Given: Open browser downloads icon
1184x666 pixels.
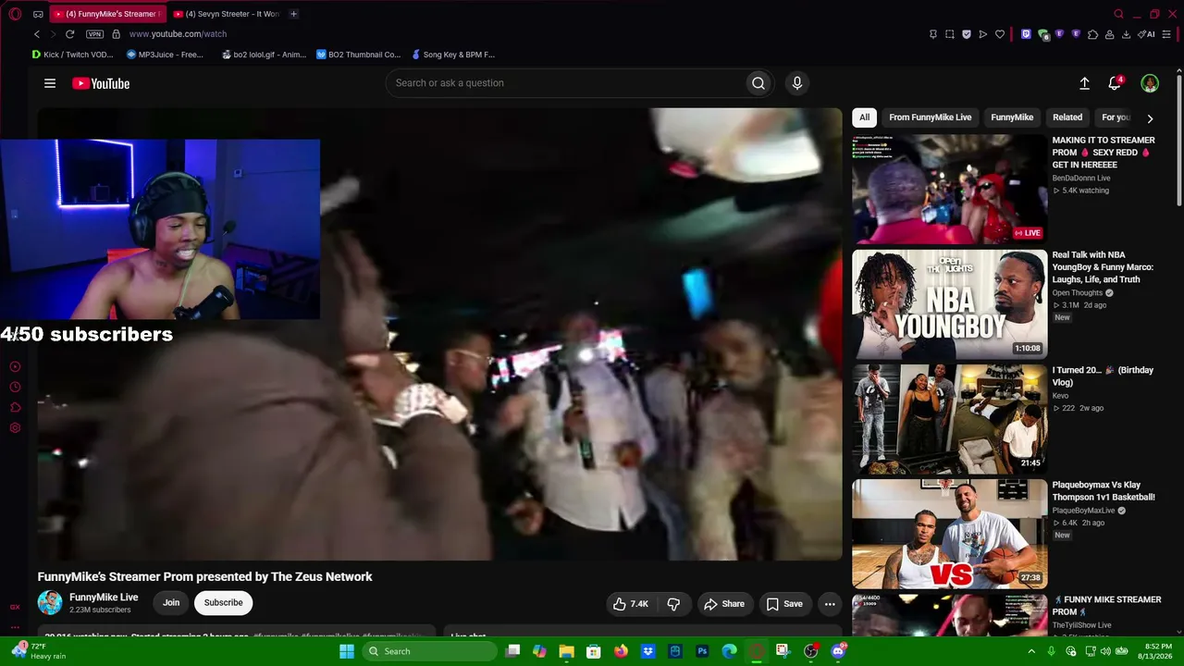Looking at the screenshot, I should tap(1126, 34).
